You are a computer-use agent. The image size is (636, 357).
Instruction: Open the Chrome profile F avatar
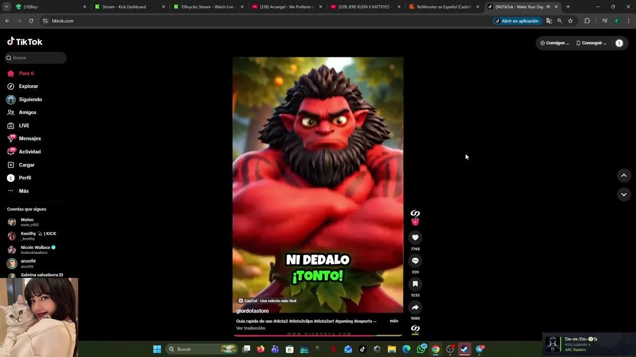tap(617, 21)
